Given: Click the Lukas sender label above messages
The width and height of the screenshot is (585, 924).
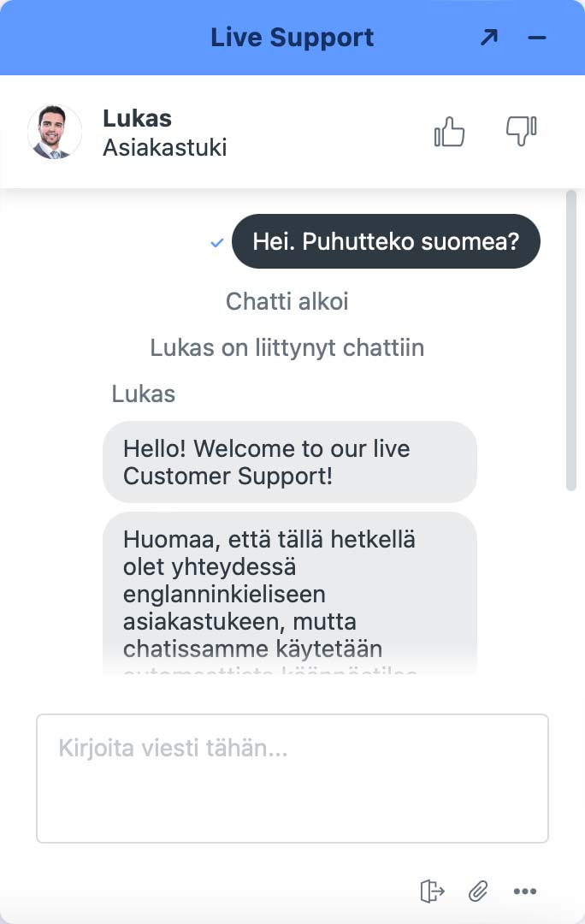Looking at the screenshot, I should 143,394.
